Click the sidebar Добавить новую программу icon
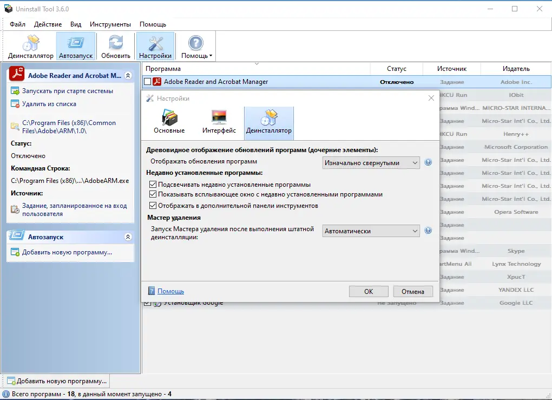 pyautogui.click(x=15, y=252)
